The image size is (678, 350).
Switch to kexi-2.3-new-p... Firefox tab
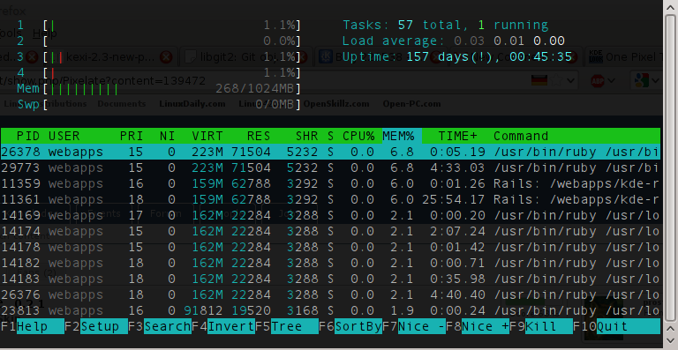(x=111, y=57)
